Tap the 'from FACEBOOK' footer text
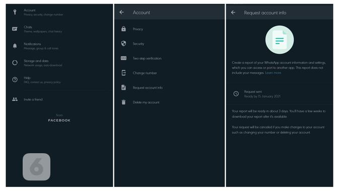The width and height of the screenshot is (339, 191). pyautogui.click(x=59, y=118)
